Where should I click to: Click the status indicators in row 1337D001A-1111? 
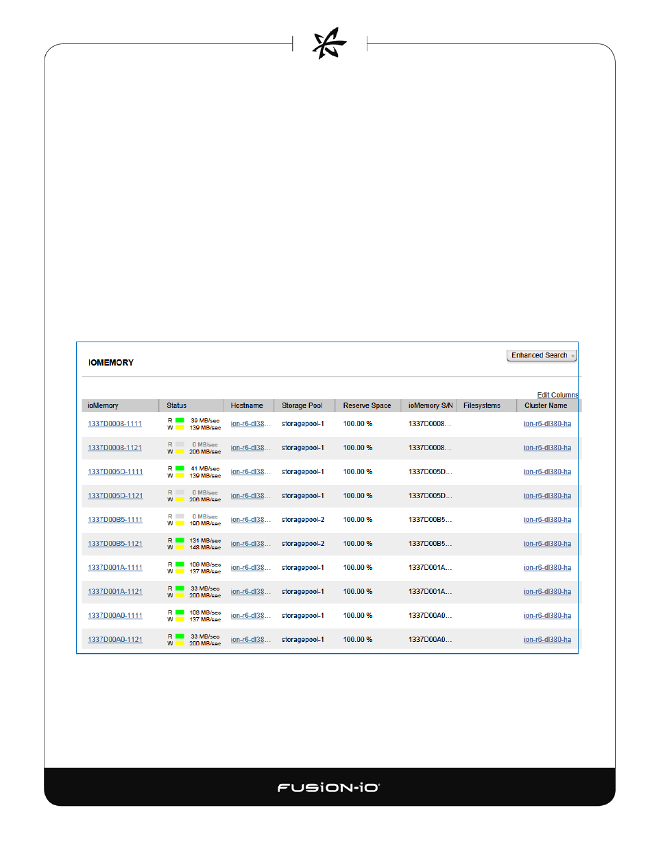194,568
